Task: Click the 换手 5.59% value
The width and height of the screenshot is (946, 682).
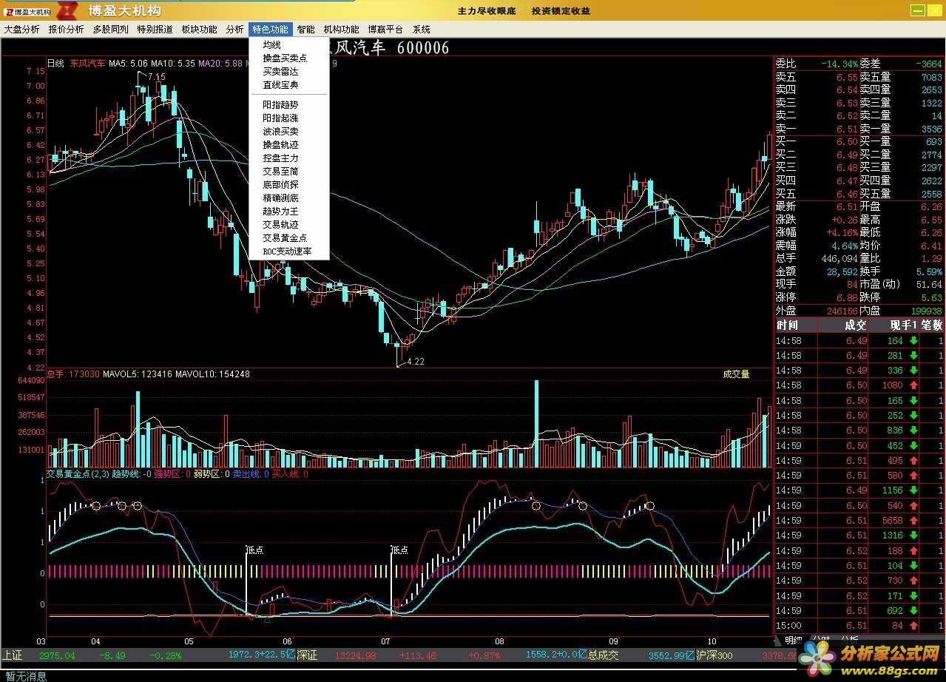Action: tap(928, 271)
